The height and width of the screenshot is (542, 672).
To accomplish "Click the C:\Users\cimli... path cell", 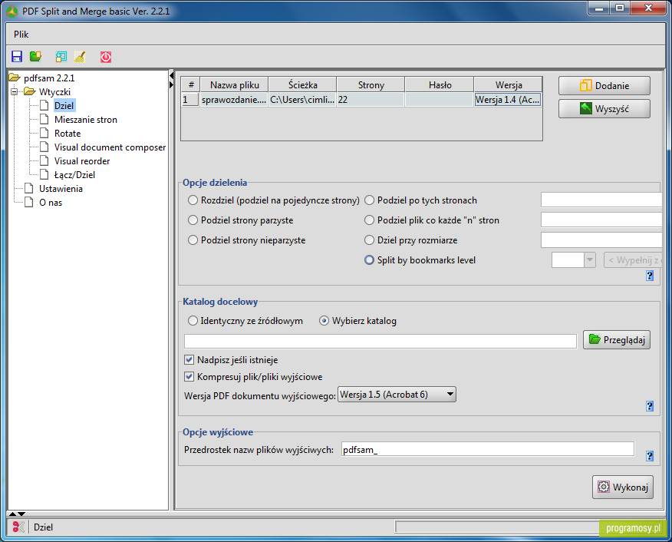I will coord(302,100).
